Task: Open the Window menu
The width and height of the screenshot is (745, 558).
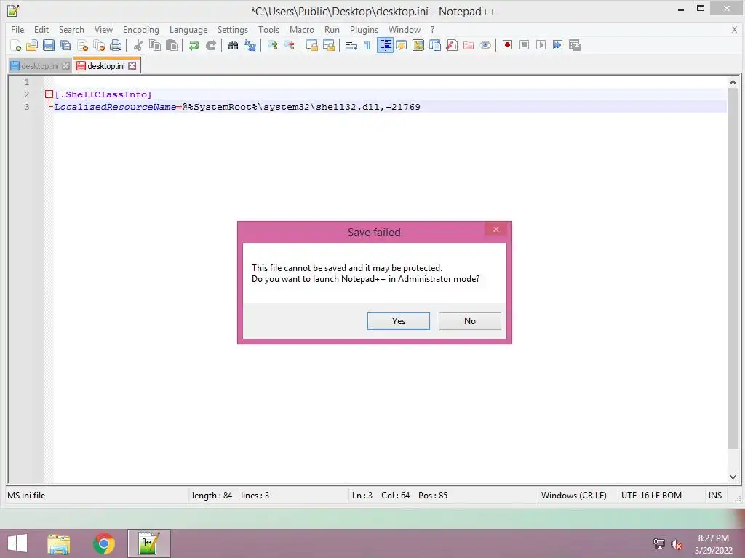Action: 405,29
